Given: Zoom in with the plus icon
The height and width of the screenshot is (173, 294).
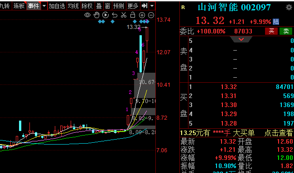Looking at the screenshot, I should (142, 15).
